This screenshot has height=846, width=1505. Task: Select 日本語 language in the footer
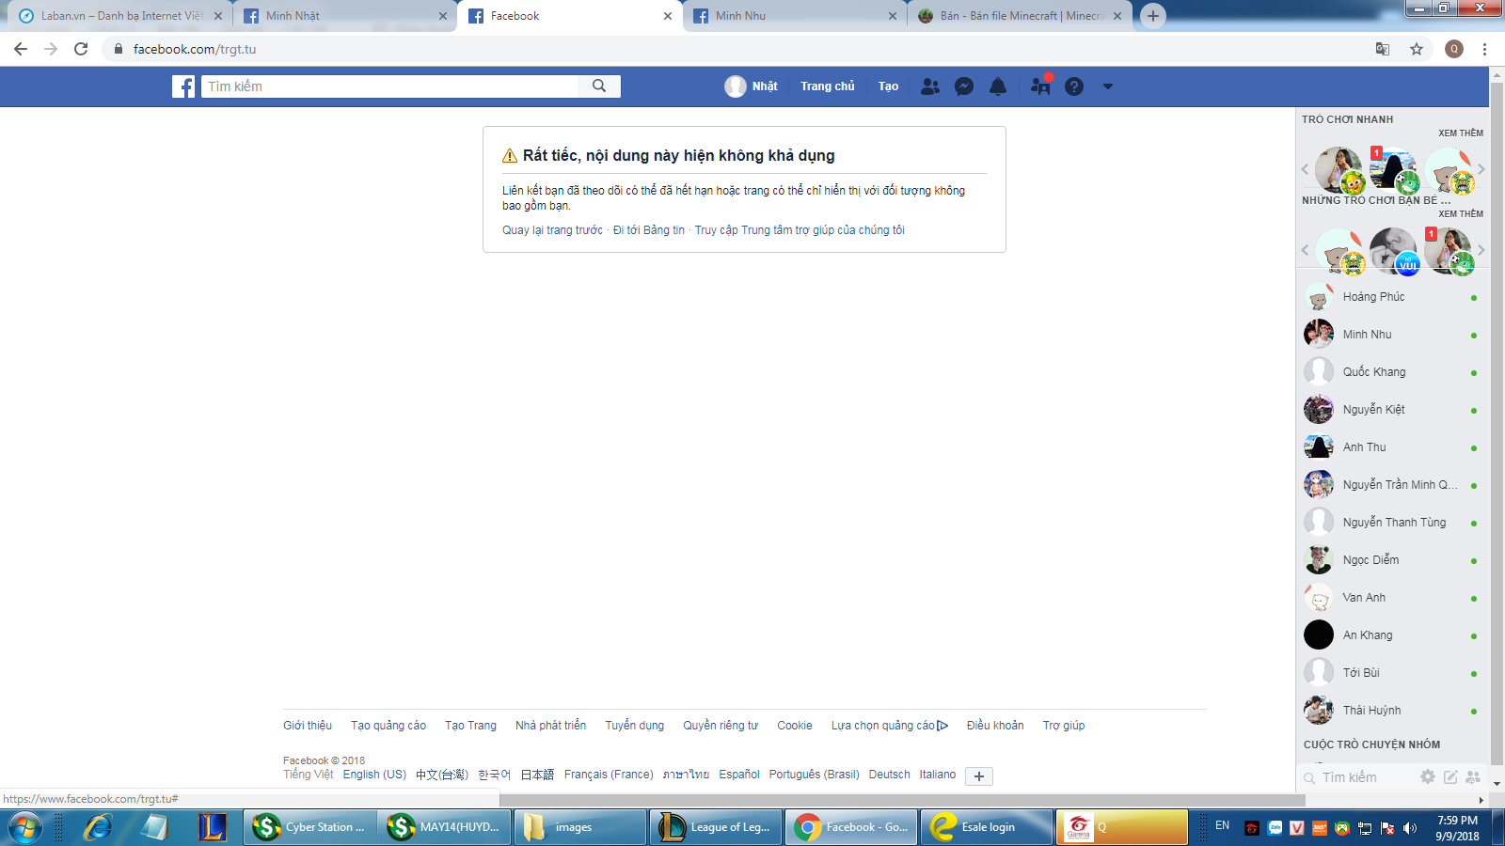coord(537,775)
